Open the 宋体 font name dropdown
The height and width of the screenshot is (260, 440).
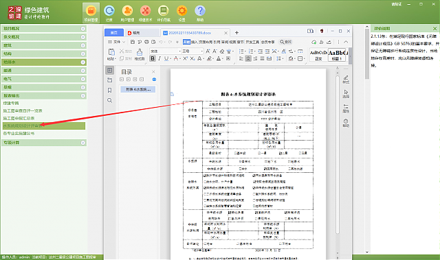point(165,51)
